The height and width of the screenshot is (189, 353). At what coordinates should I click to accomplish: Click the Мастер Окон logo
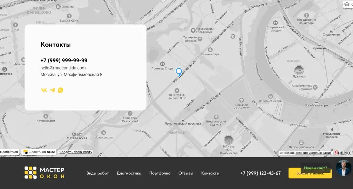coord(44,173)
